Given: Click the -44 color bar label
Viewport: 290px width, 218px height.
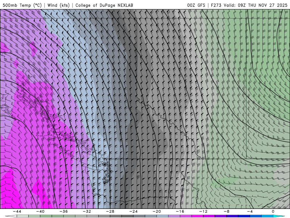Looking at the screenshot, I should [17, 211].
